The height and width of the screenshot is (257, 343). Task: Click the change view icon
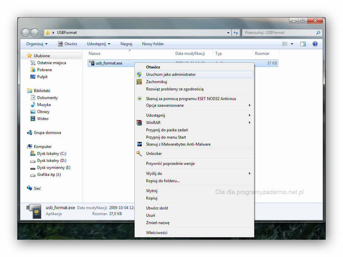[285, 44]
